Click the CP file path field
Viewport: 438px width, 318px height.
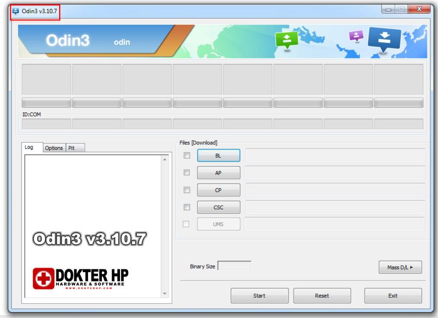coord(335,190)
